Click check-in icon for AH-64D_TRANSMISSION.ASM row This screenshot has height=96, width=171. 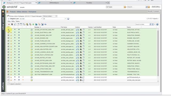click(81, 72)
